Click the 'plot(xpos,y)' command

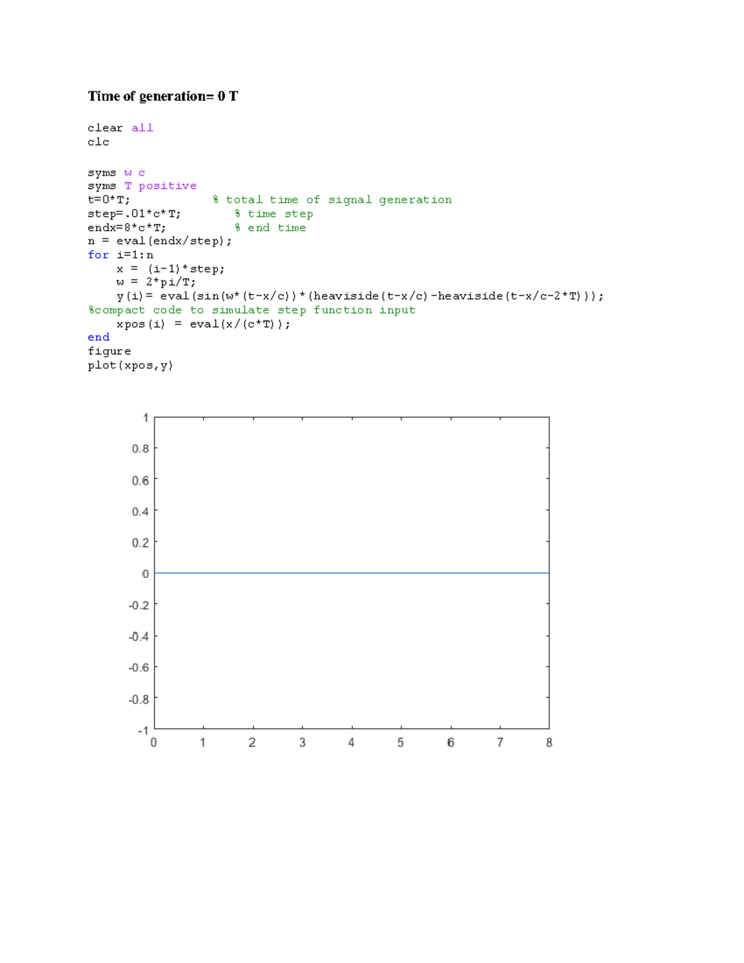click(130, 365)
